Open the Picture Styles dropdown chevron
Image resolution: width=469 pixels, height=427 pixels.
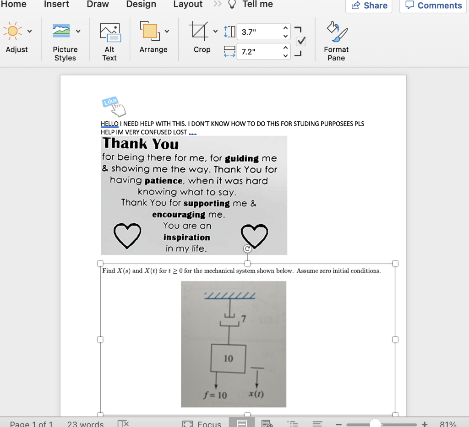[x=77, y=31]
